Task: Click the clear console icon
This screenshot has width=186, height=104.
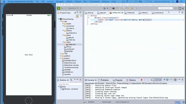Action: coord(151,80)
